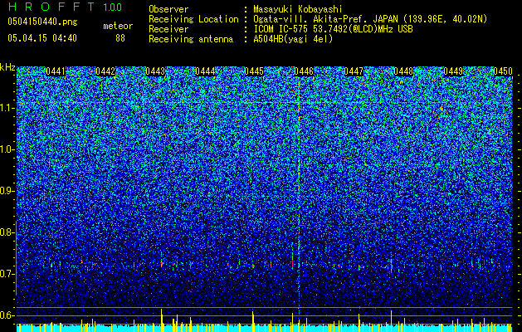Click the Receiving antenna label
522x332 pixels.
(x=191, y=39)
